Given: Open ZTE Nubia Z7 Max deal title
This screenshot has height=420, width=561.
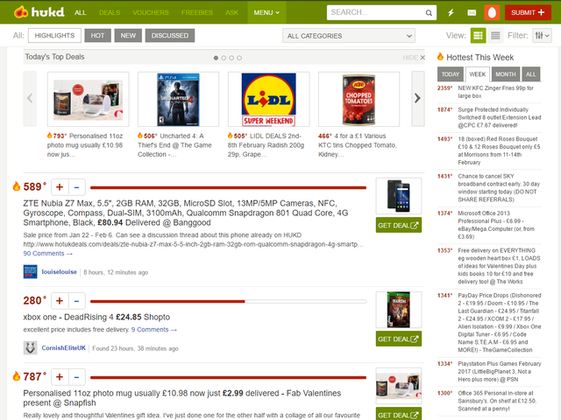Looking at the screenshot, I should click(x=185, y=213).
